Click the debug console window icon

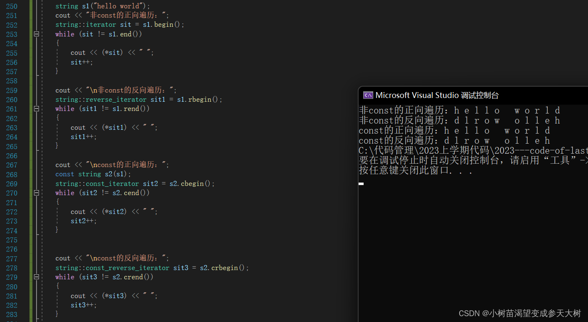tap(368, 95)
